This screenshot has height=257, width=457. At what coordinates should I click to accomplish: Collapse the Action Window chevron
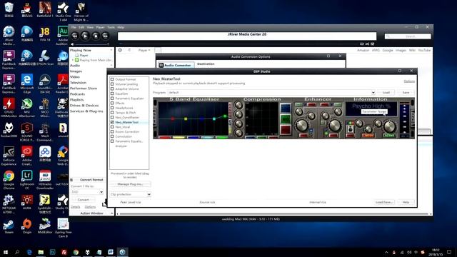[111, 213]
